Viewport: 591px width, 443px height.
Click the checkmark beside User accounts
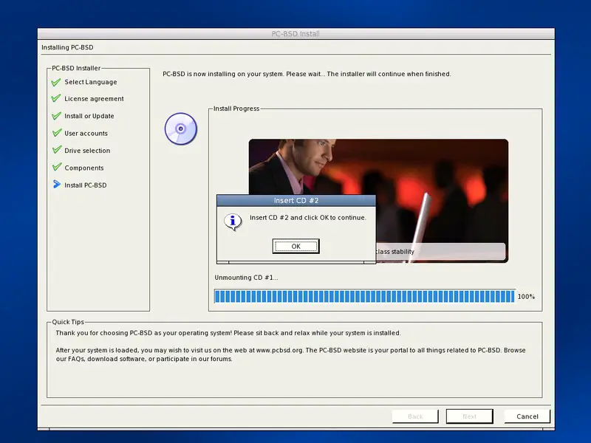(56, 133)
